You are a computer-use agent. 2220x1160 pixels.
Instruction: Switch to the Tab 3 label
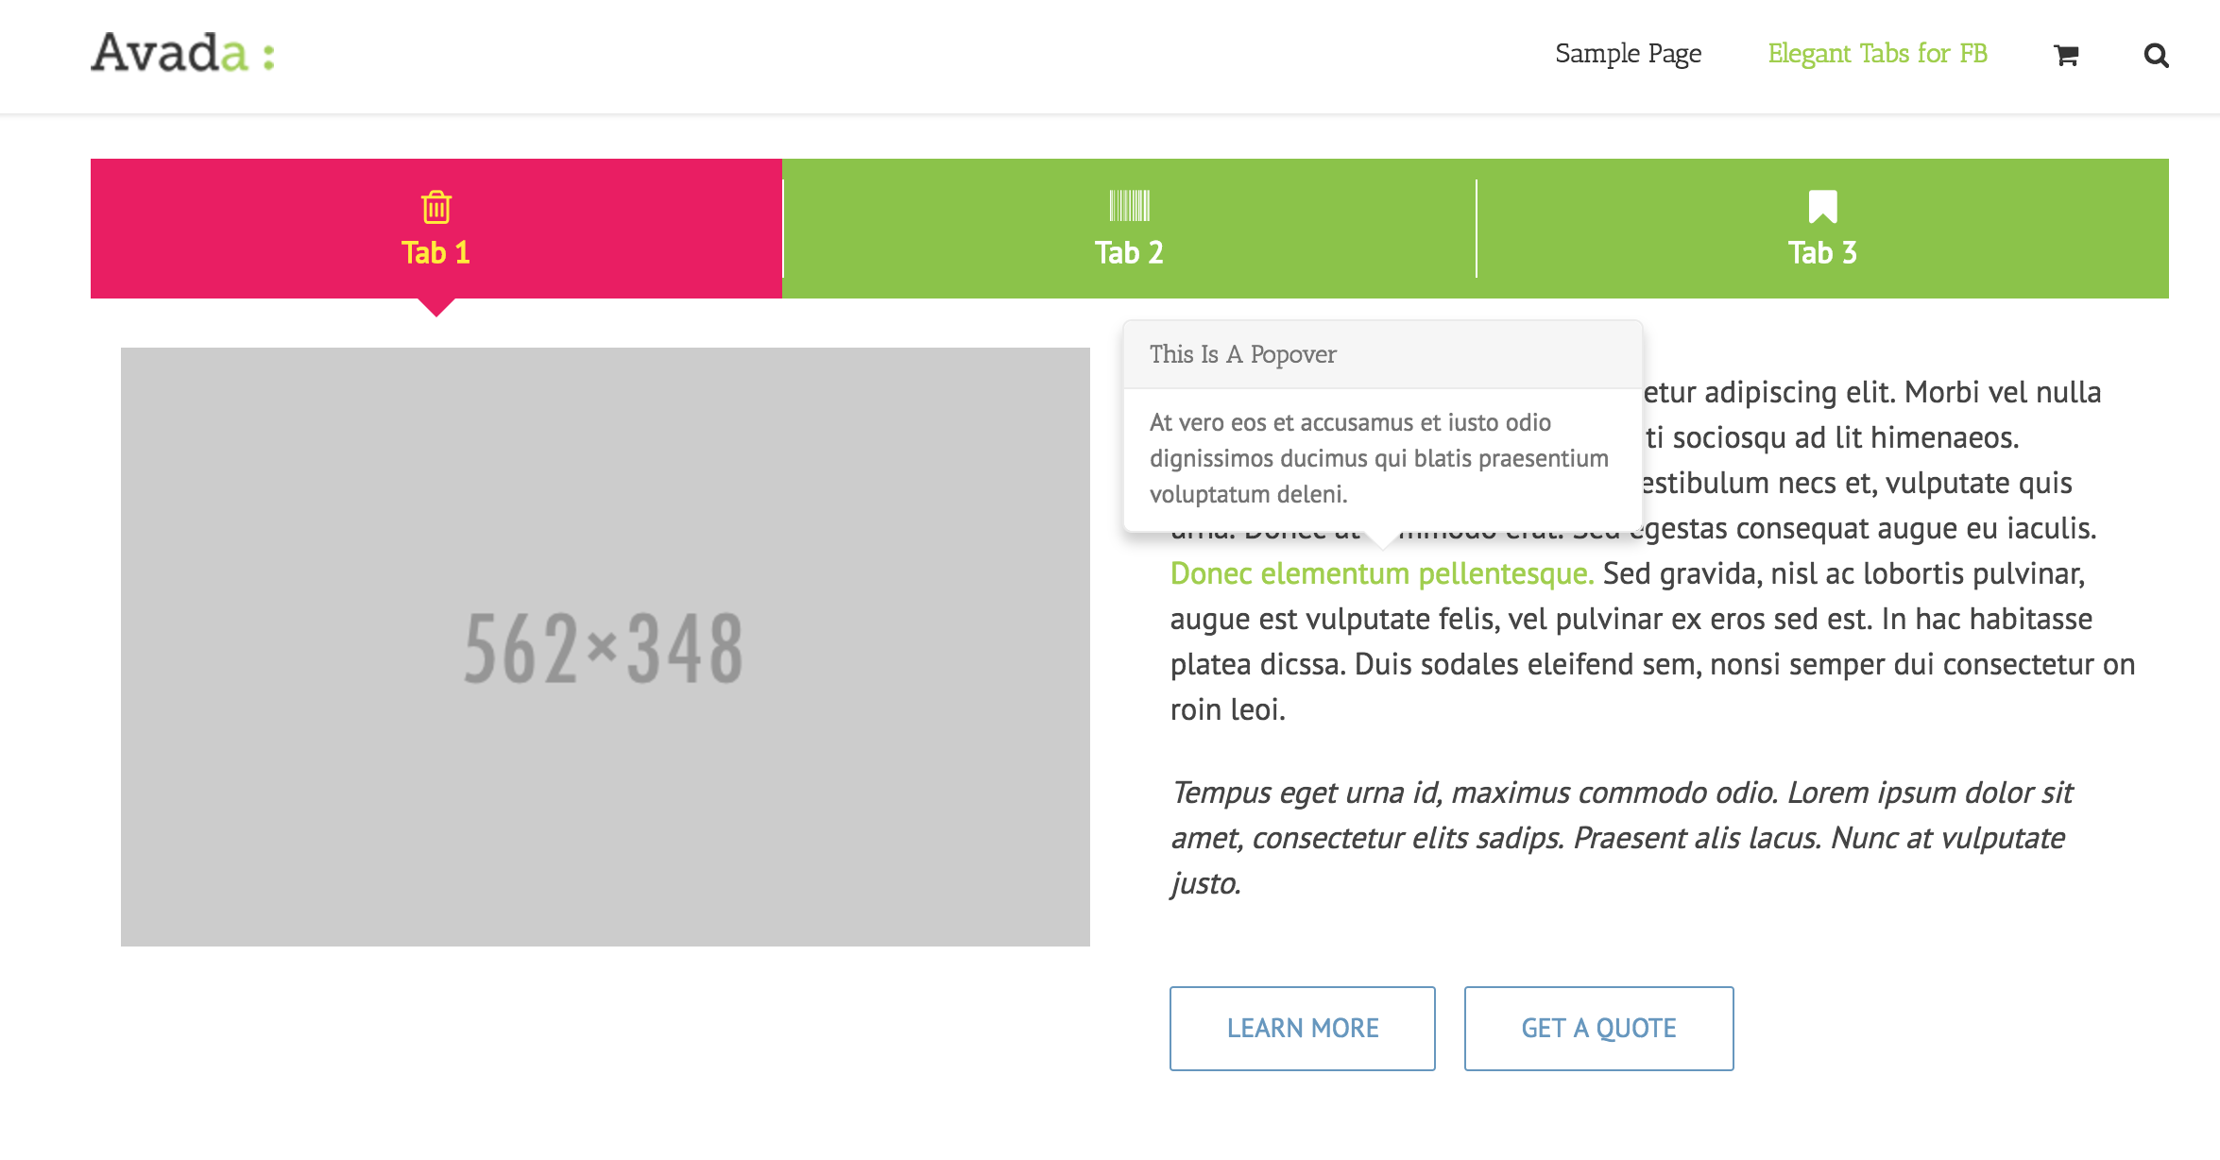(1822, 253)
